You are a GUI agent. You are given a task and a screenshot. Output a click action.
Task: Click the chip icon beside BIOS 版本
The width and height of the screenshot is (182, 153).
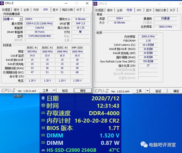(x=43, y=128)
